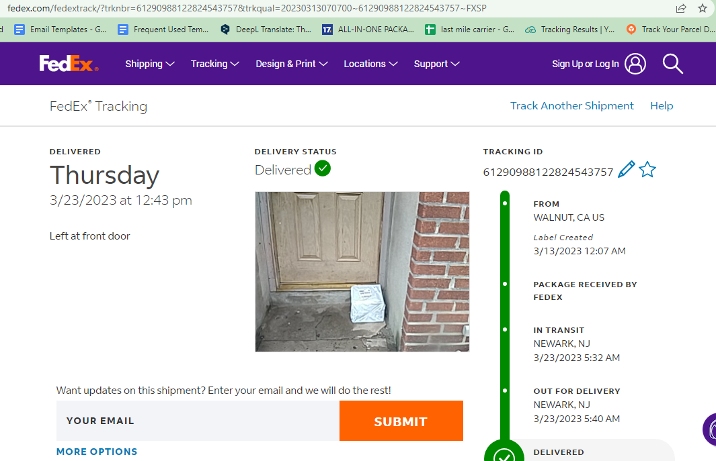Open the Support menu
This screenshot has width=716, height=461.
point(436,64)
